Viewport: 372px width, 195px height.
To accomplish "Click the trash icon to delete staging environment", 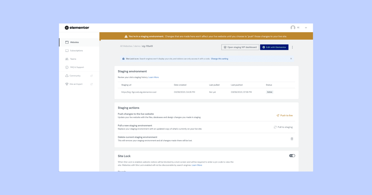I will [x=292, y=139].
